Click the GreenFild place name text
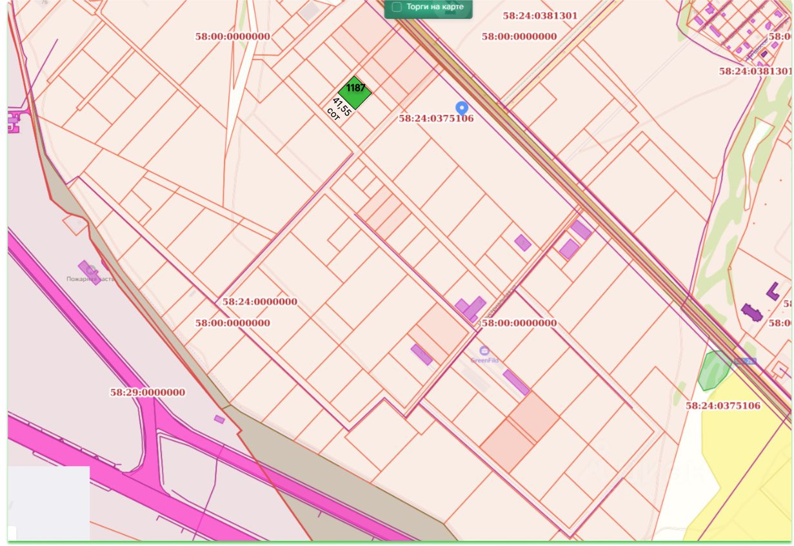794x546 pixels. point(484,360)
